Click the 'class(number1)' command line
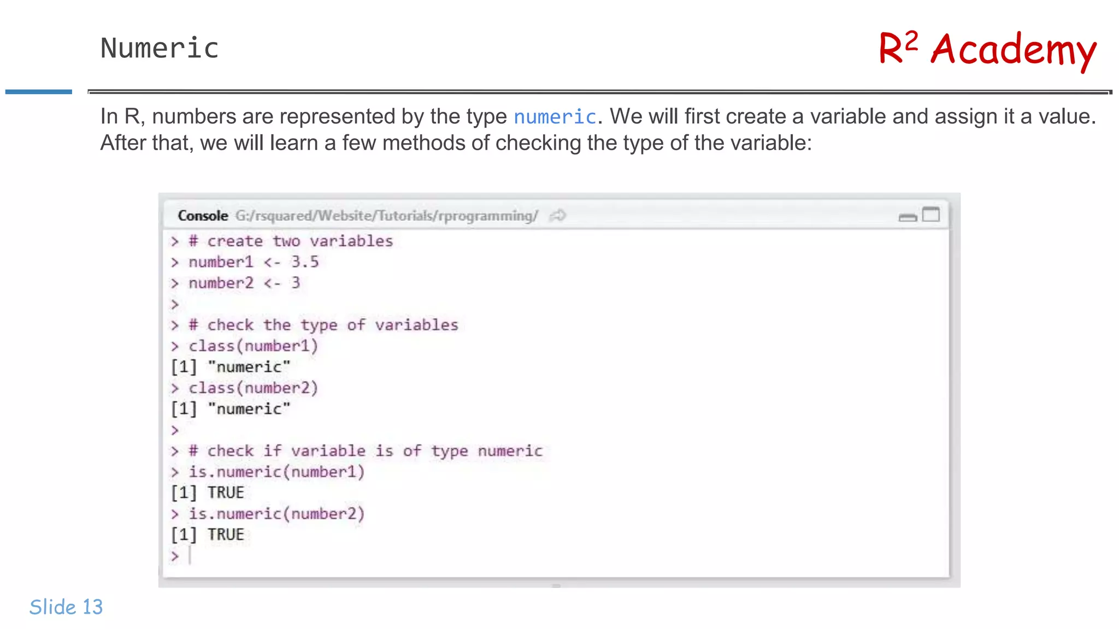The height and width of the screenshot is (629, 1119). 253,346
